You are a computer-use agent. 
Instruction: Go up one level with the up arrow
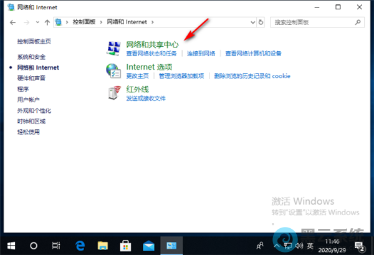(x=47, y=22)
